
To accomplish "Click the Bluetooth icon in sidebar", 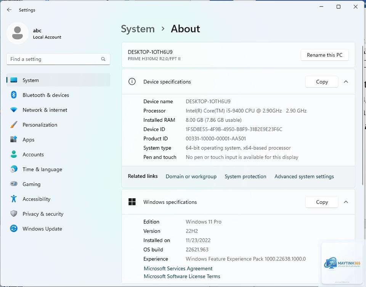I will [14, 95].
